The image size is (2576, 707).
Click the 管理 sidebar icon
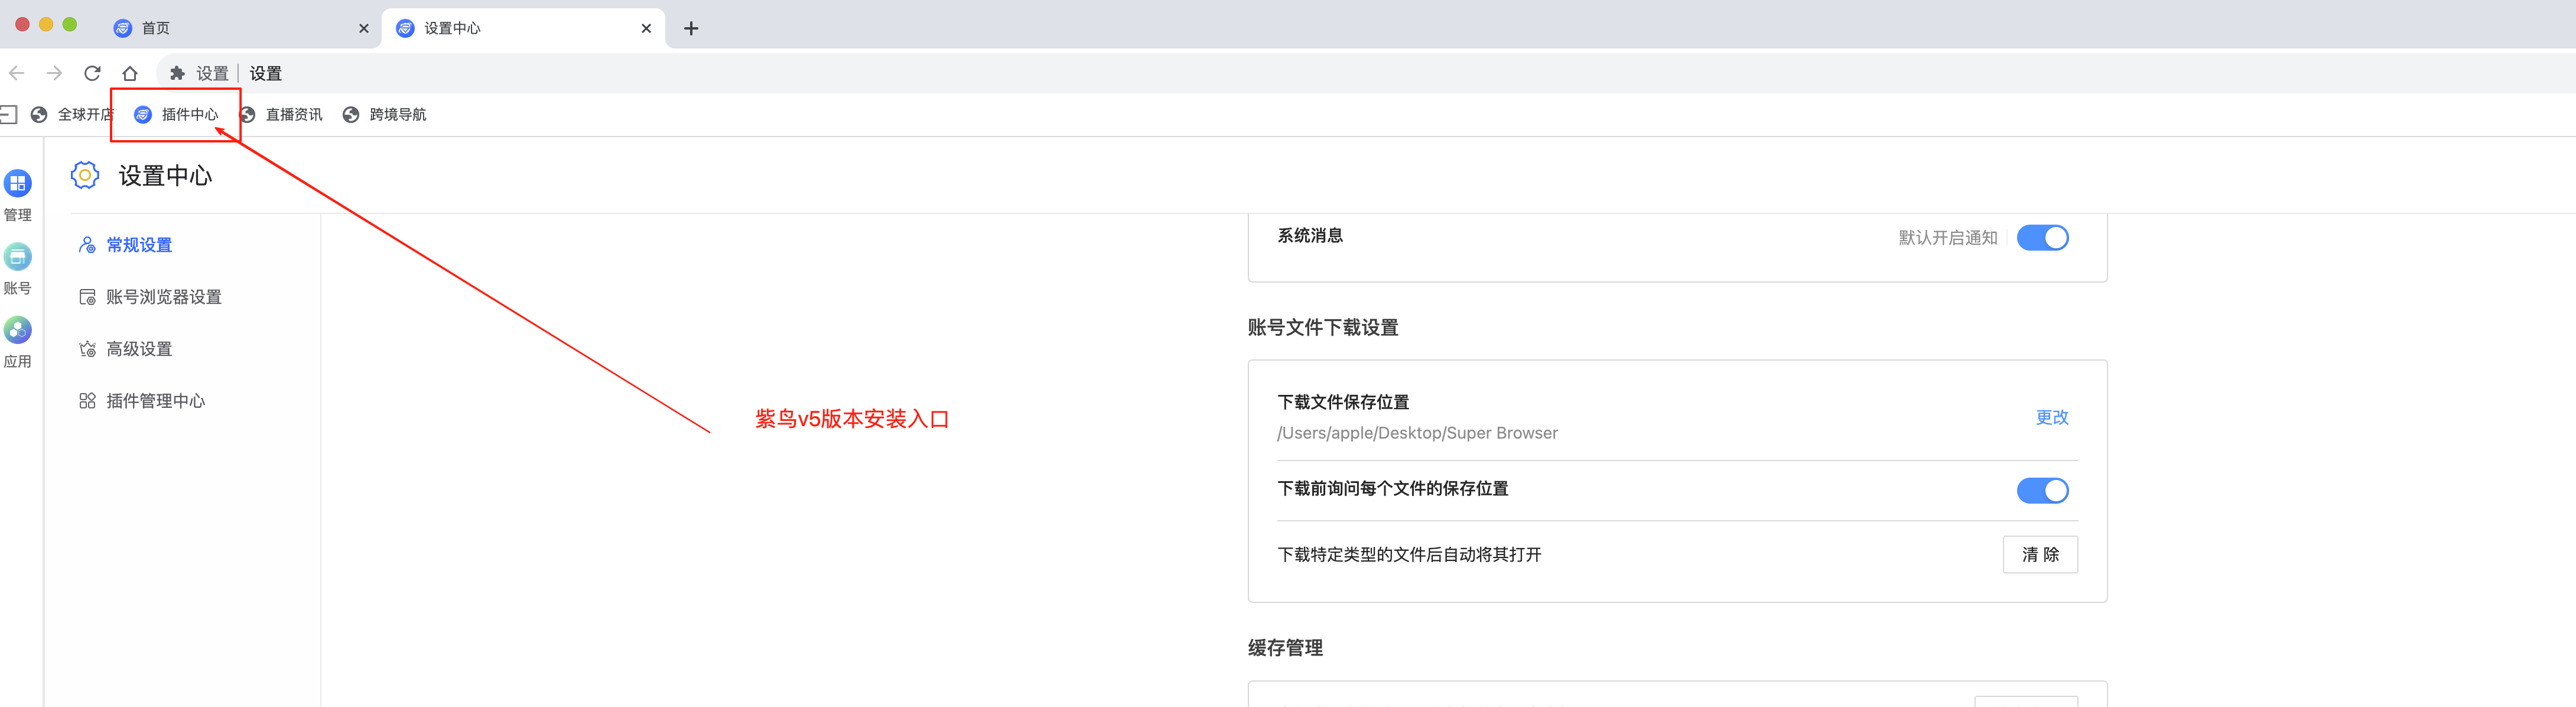click(x=18, y=184)
